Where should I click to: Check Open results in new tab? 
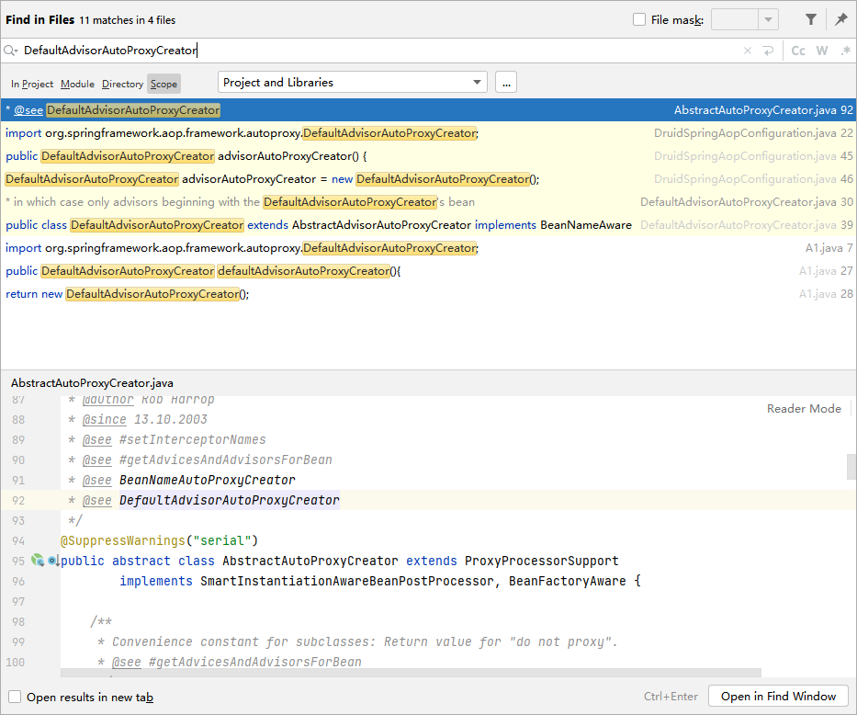tap(15, 697)
